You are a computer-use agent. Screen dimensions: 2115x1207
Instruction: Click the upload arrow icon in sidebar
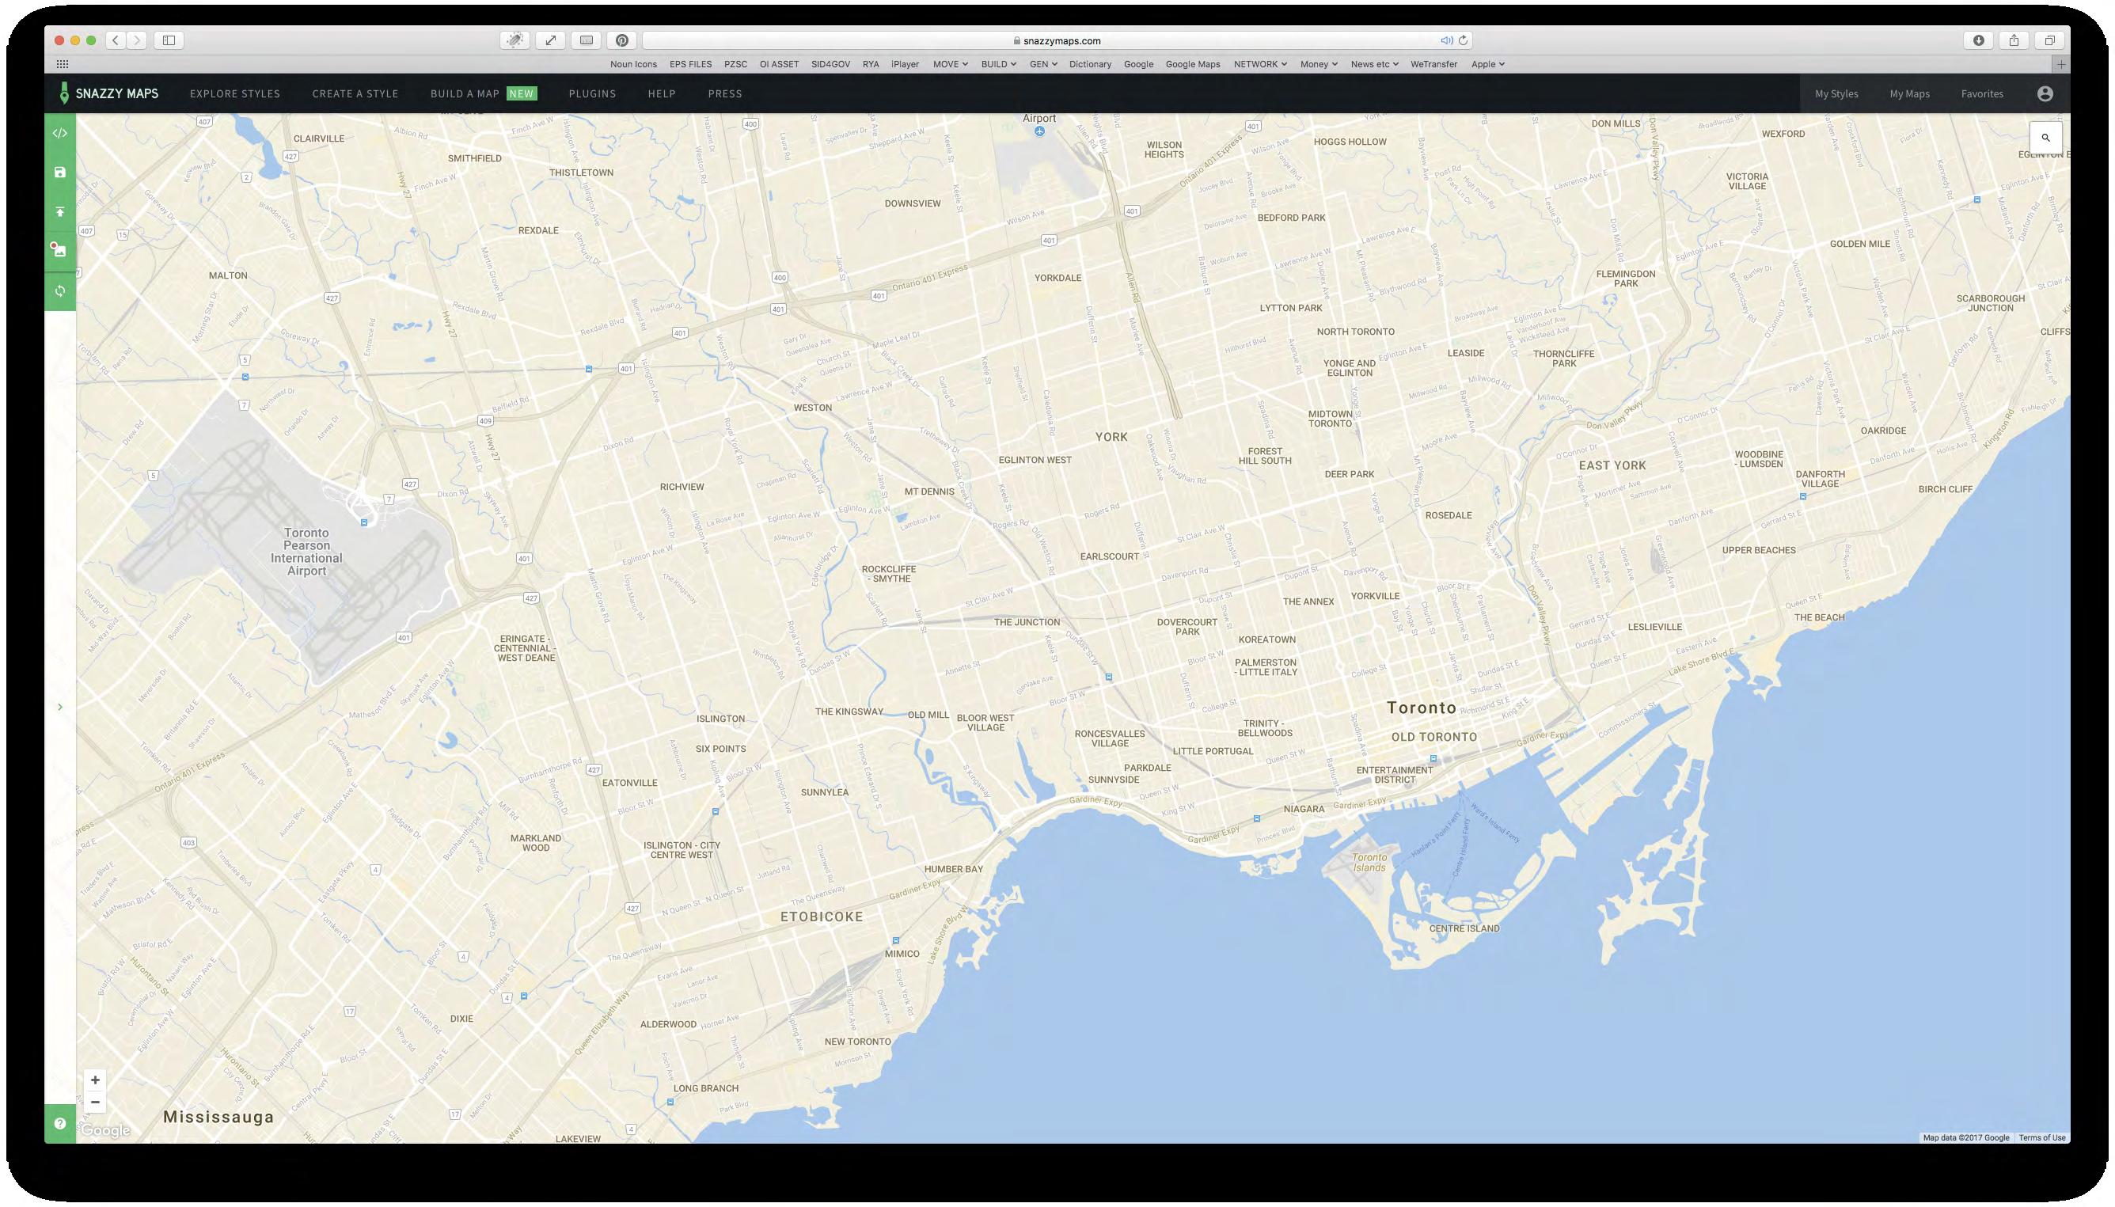(59, 212)
